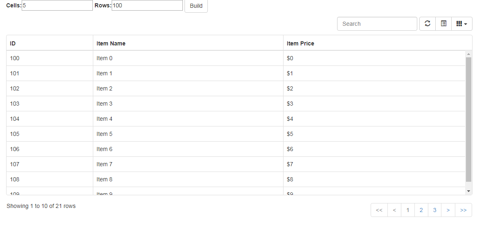The width and height of the screenshot is (477, 228).
Task: Go to first page double-arrow
Action: point(379,210)
